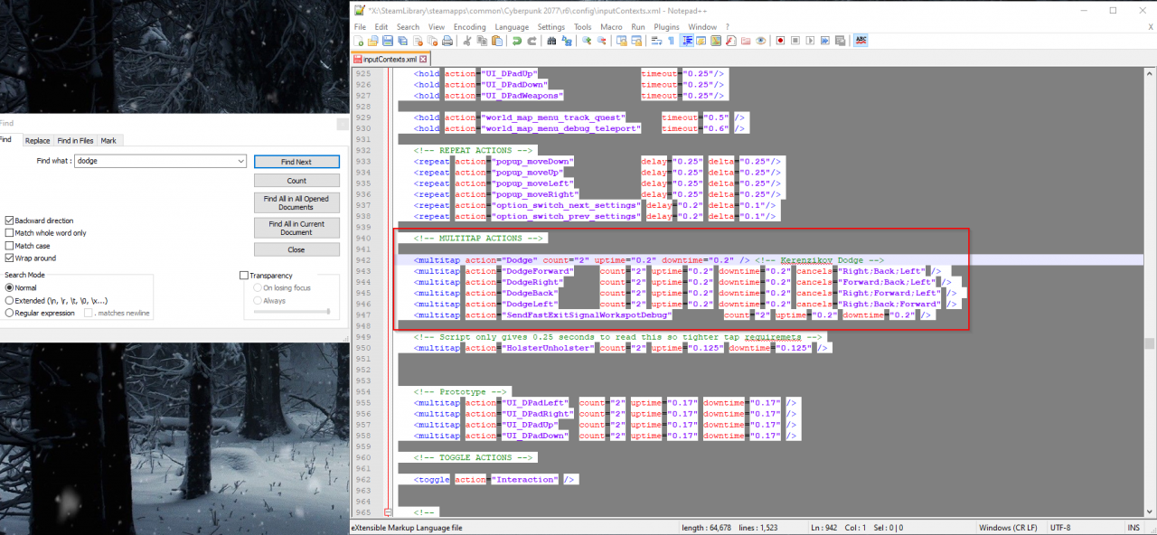This screenshot has height=535, width=1157.
Task: Collapse the fold marker at line 965
Action: tap(390, 512)
